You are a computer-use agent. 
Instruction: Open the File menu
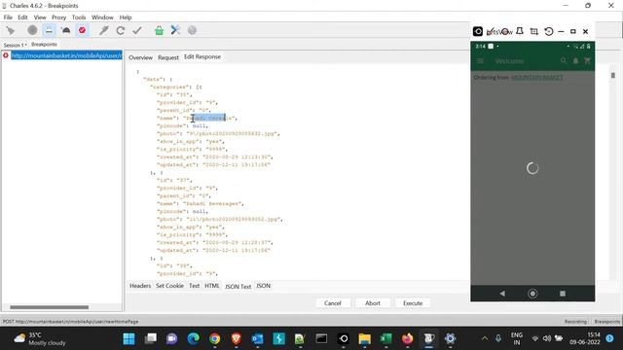pos(8,17)
